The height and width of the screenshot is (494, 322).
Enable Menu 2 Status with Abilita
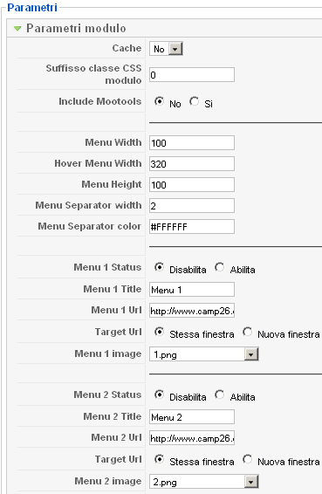coord(220,395)
